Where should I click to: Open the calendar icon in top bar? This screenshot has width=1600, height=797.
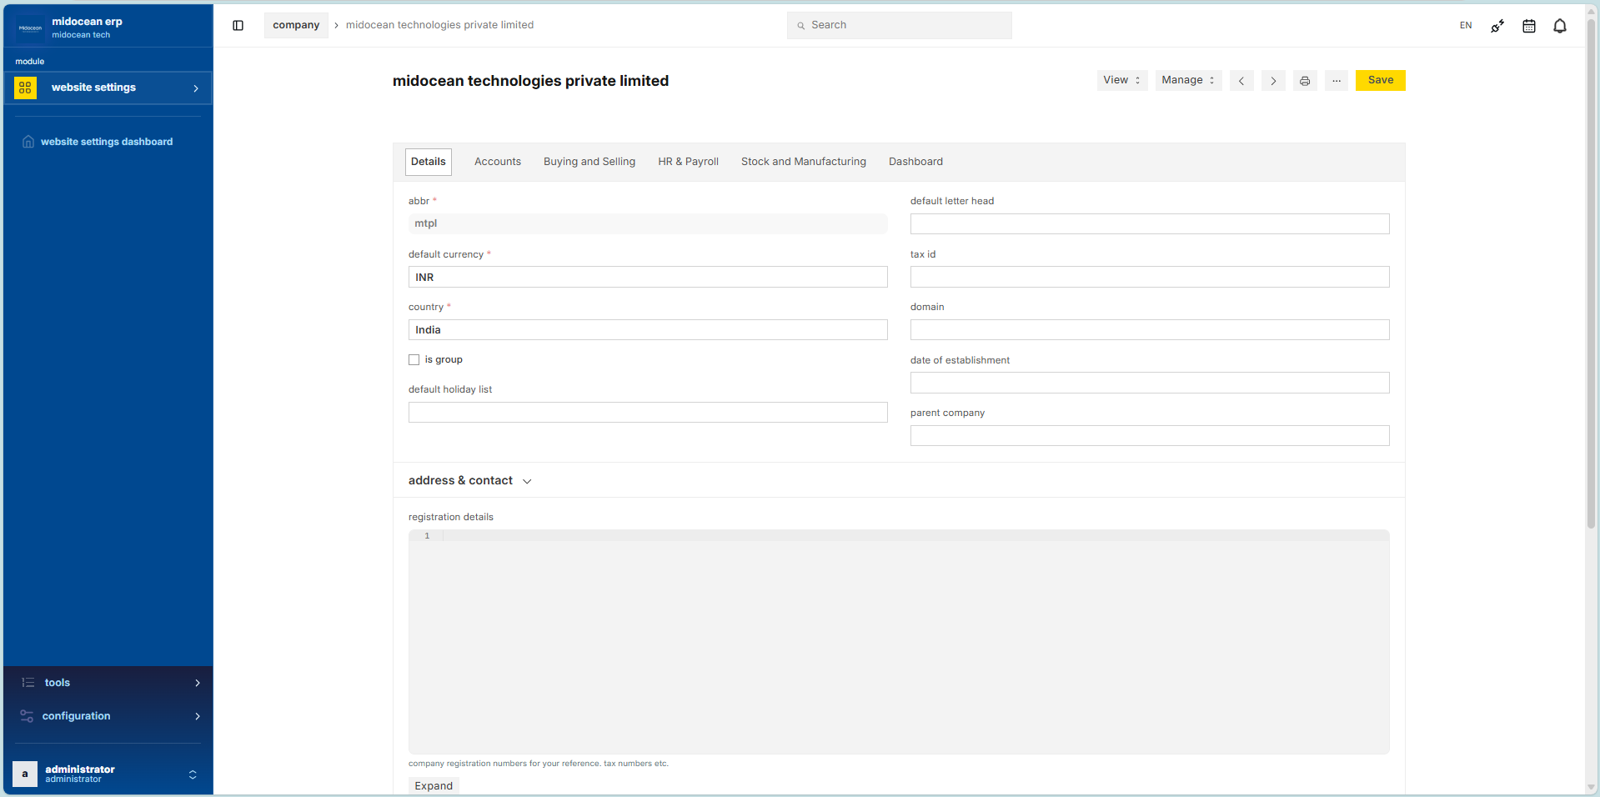(1528, 26)
